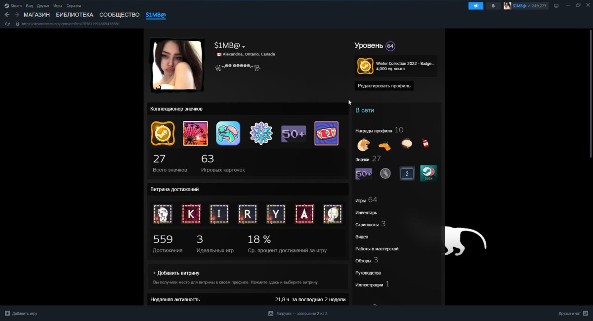The width and height of the screenshot is (593, 321).
Task: Click the small 50+ badge in sidebar
Action: point(364,174)
